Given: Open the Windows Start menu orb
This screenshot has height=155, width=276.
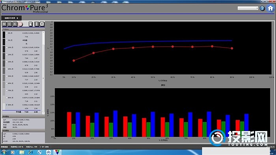Looking at the screenshot, I should (4, 152).
